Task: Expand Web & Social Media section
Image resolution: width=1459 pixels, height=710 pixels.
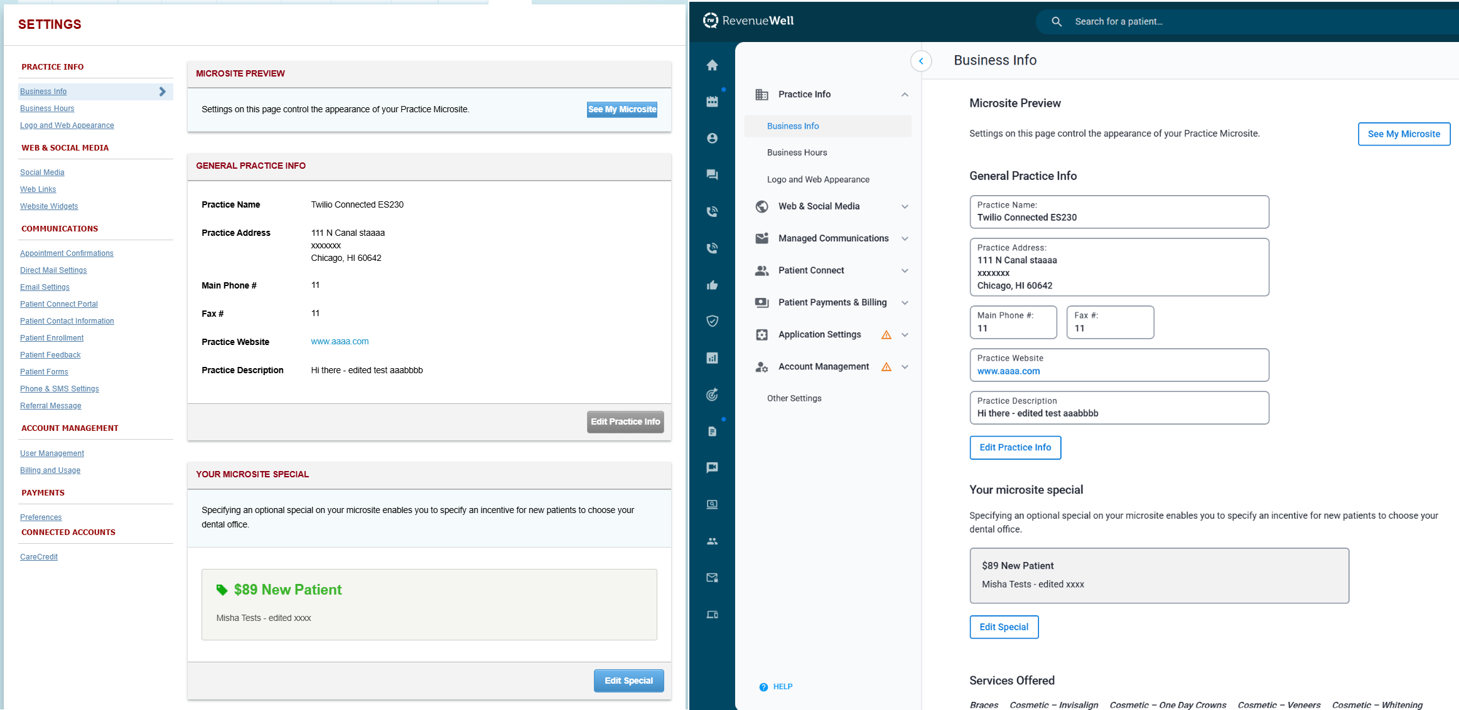Action: (x=905, y=206)
